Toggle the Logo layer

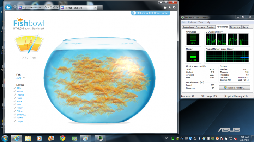click(x=18, y=121)
